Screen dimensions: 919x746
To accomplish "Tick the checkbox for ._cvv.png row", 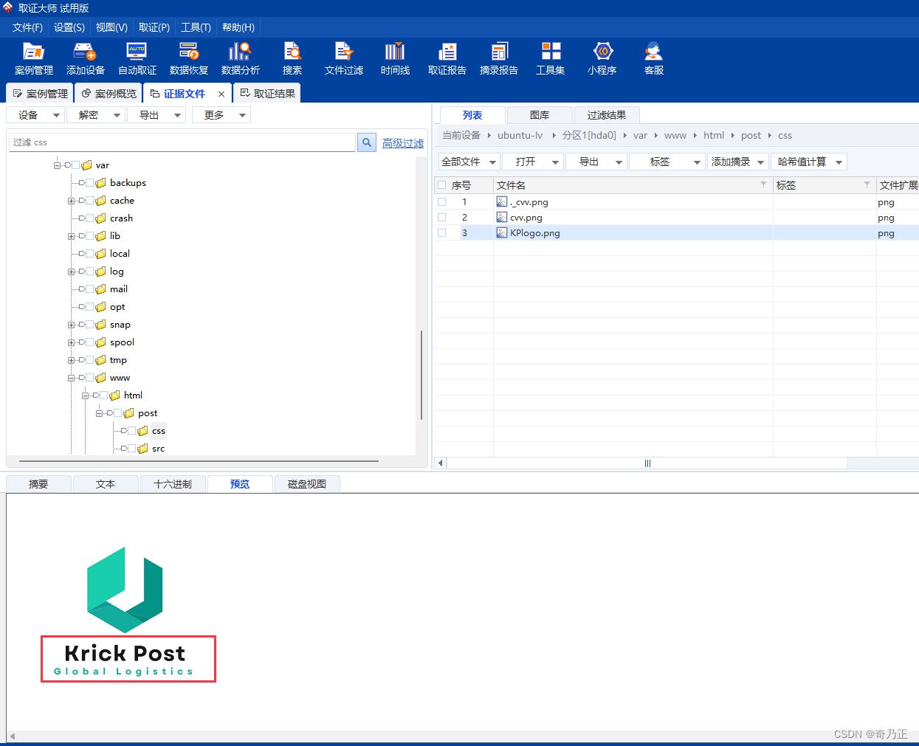I will (x=441, y=201).
